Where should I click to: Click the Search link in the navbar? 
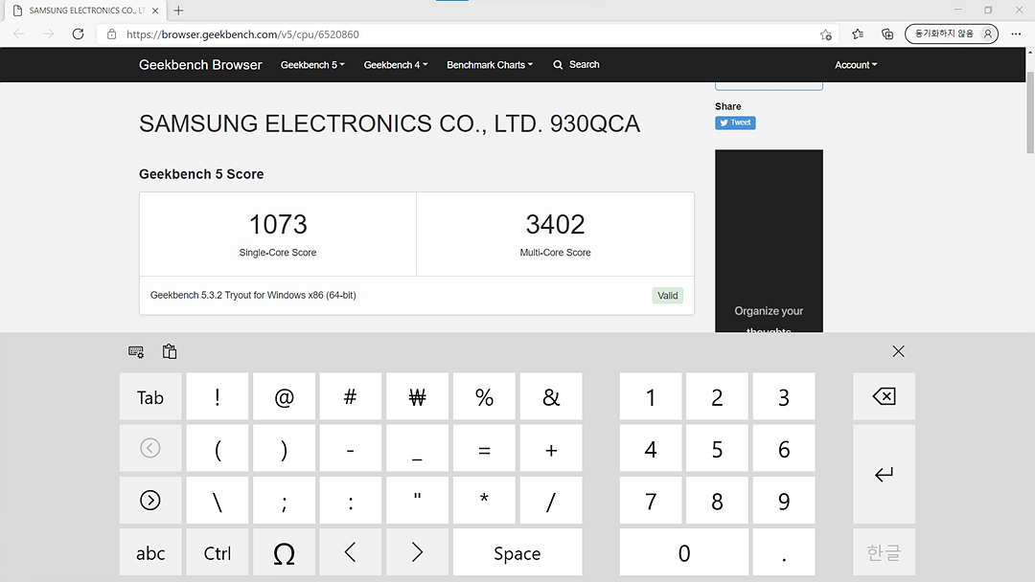[x=576, y=64]
